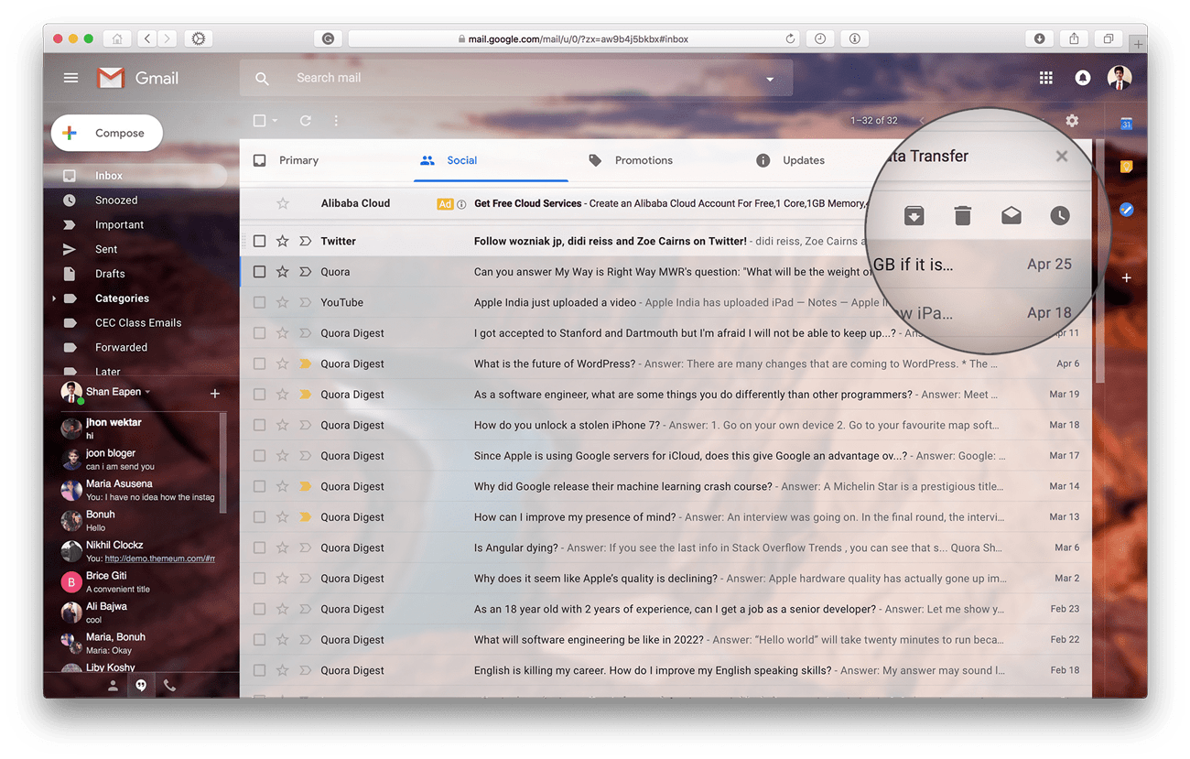Viewport: 1190px width, 759px height.
Task: Open Gmail settings gear
Action: [x=1072, y=121]
